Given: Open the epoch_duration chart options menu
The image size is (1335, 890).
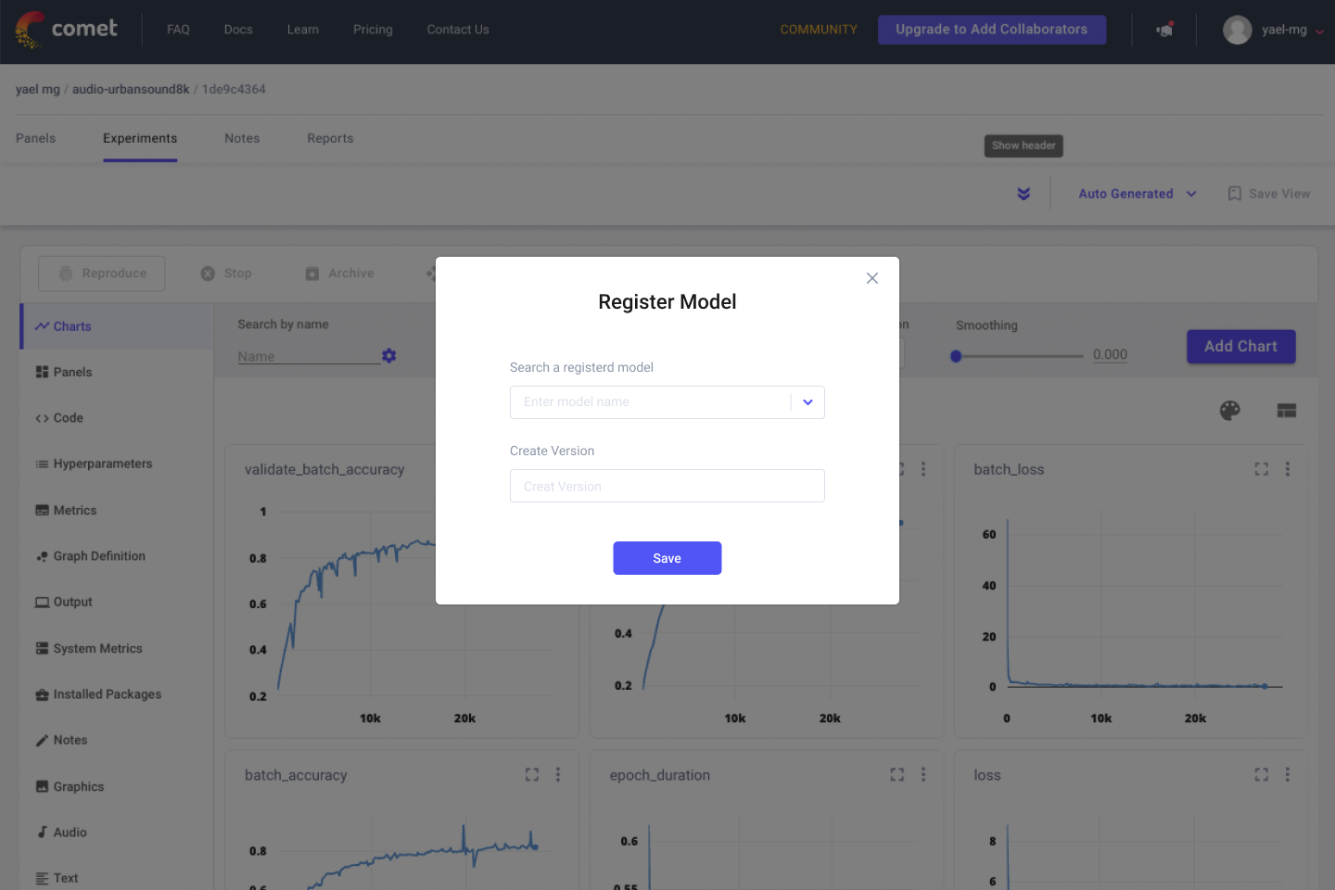Looking at the screenshot, I should (x=923, y=774).
